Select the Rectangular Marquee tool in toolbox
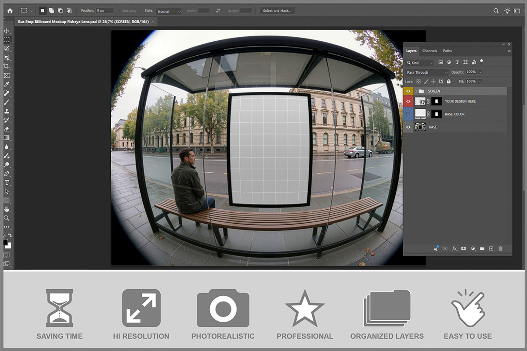This screenshot has height=351, width=527. coord(7,39)
